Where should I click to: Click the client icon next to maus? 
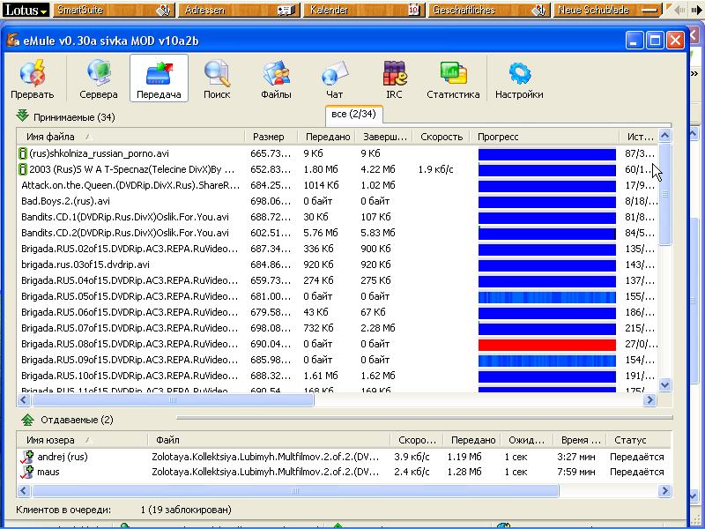pos(27,472)
